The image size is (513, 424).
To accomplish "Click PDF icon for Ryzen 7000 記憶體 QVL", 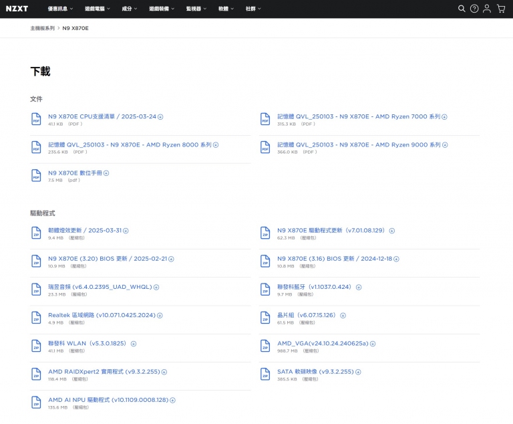I will tap(265, 119).
